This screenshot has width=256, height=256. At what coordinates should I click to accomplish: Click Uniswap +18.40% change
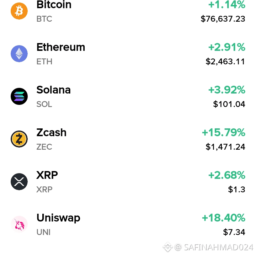pyautogui.click(x=224, y=218)
